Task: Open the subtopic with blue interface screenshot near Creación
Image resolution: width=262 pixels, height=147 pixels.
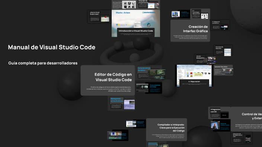Action: [x=180, y=14]
